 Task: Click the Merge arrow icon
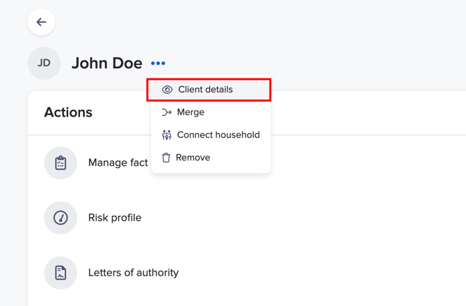point(166,112)
